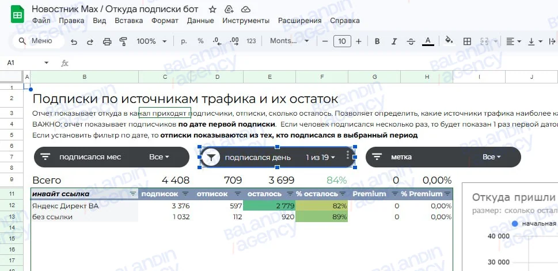The image size is (558, 271).
Task: Open the zoom 100% dropdown
Action: [151, 41]
